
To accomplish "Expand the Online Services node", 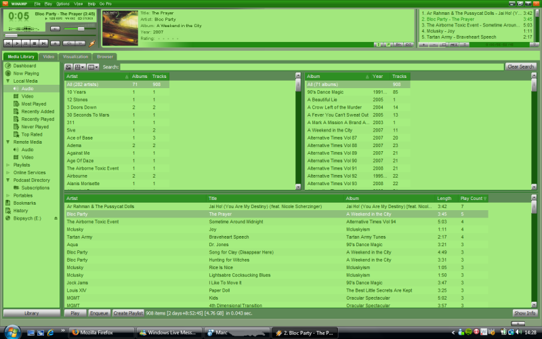I will pyautogui.click(x=7, y=173).
